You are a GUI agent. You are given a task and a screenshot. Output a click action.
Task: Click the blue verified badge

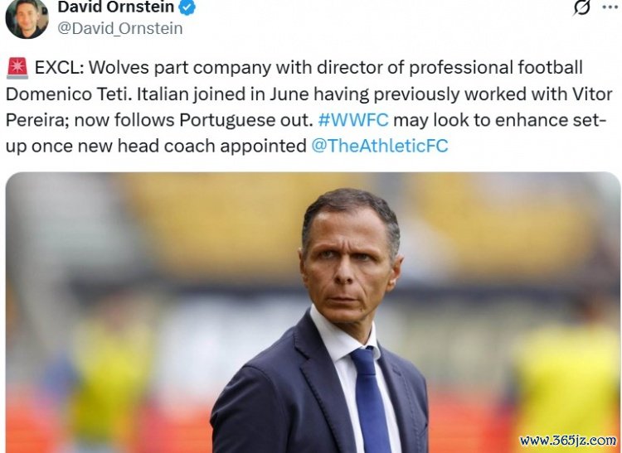point(189,7)
